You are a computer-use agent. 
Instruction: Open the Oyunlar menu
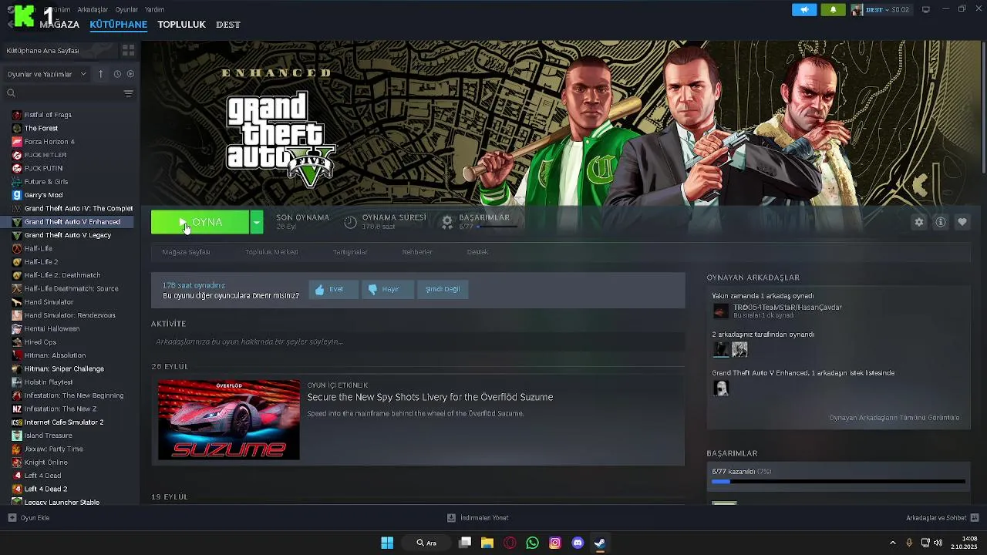pos(126,10)
